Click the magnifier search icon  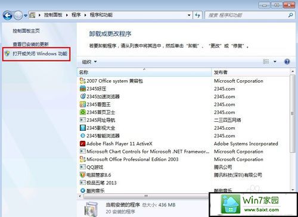pyautogui.click(x=290, y=15)
